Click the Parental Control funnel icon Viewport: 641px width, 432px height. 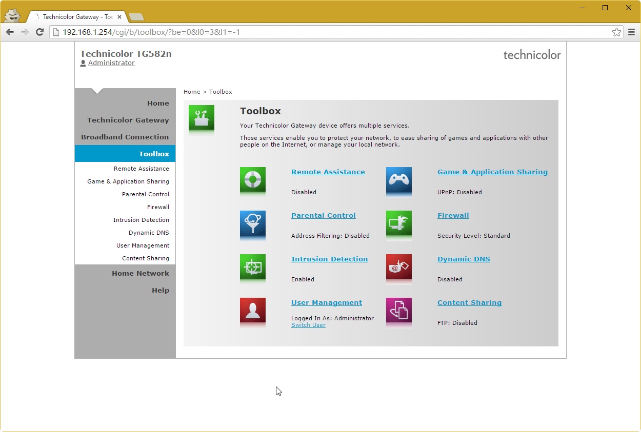pyautogui.click(x=253, y=223)
